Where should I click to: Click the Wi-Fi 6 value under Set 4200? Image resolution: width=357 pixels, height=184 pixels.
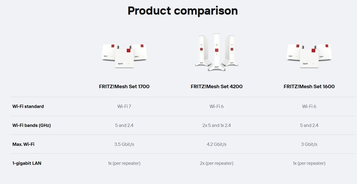(216, 106)
